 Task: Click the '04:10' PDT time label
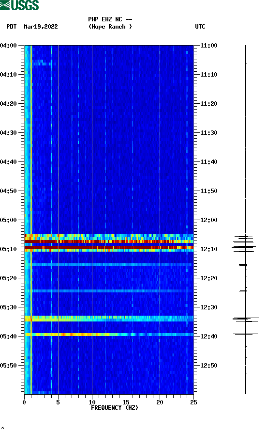point(9,74)
